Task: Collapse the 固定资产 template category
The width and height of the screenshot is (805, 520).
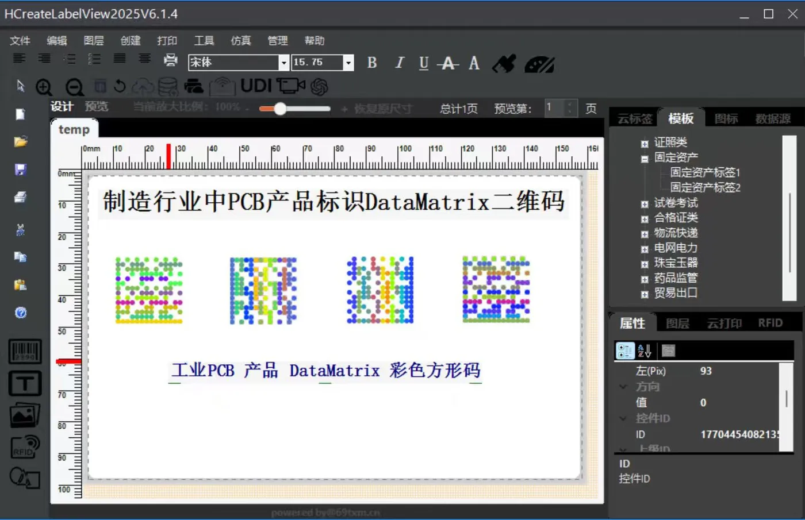Action: (x=645, y=159)
